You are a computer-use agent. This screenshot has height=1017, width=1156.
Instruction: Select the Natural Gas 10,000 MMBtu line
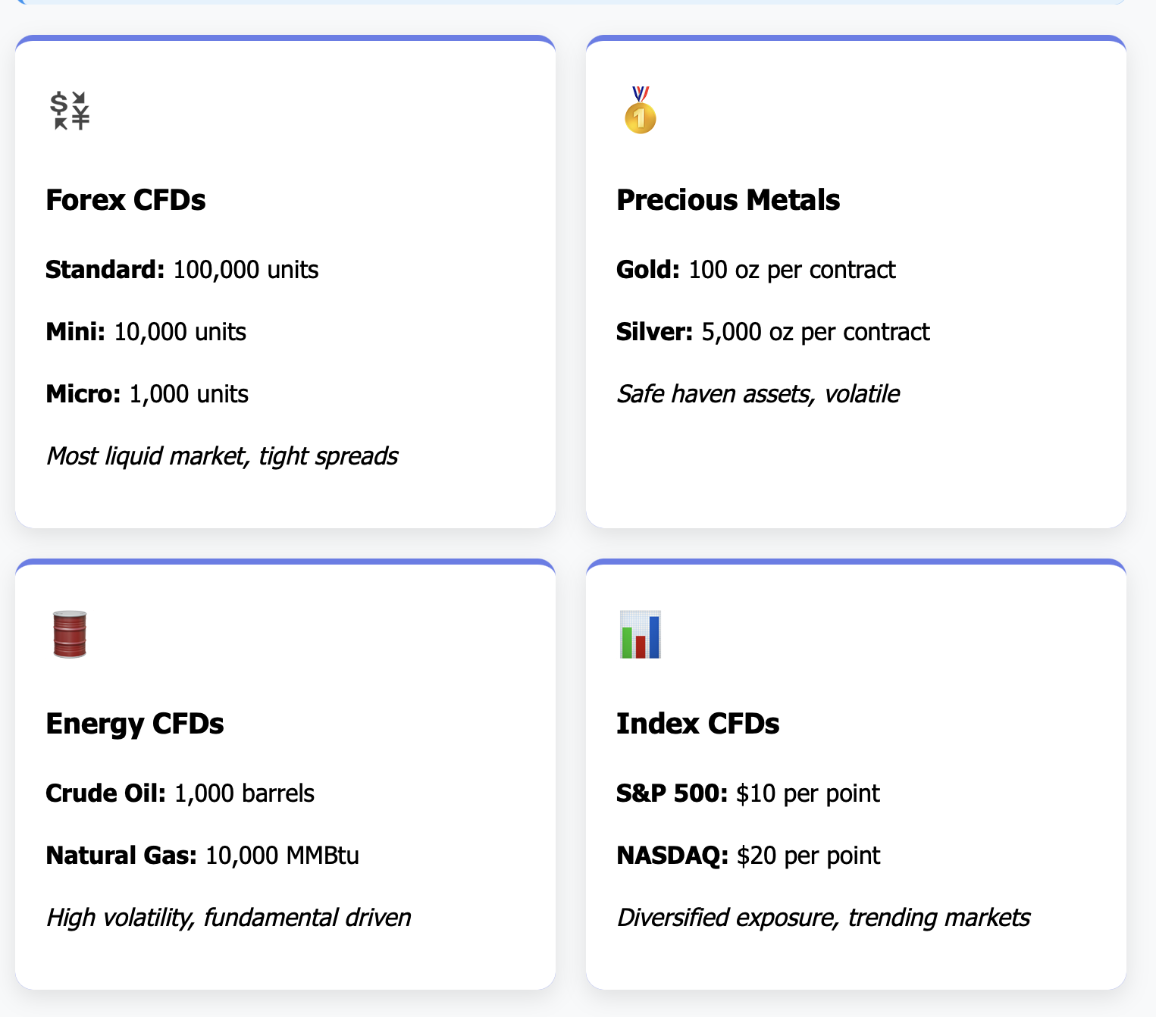click(202, 856)
